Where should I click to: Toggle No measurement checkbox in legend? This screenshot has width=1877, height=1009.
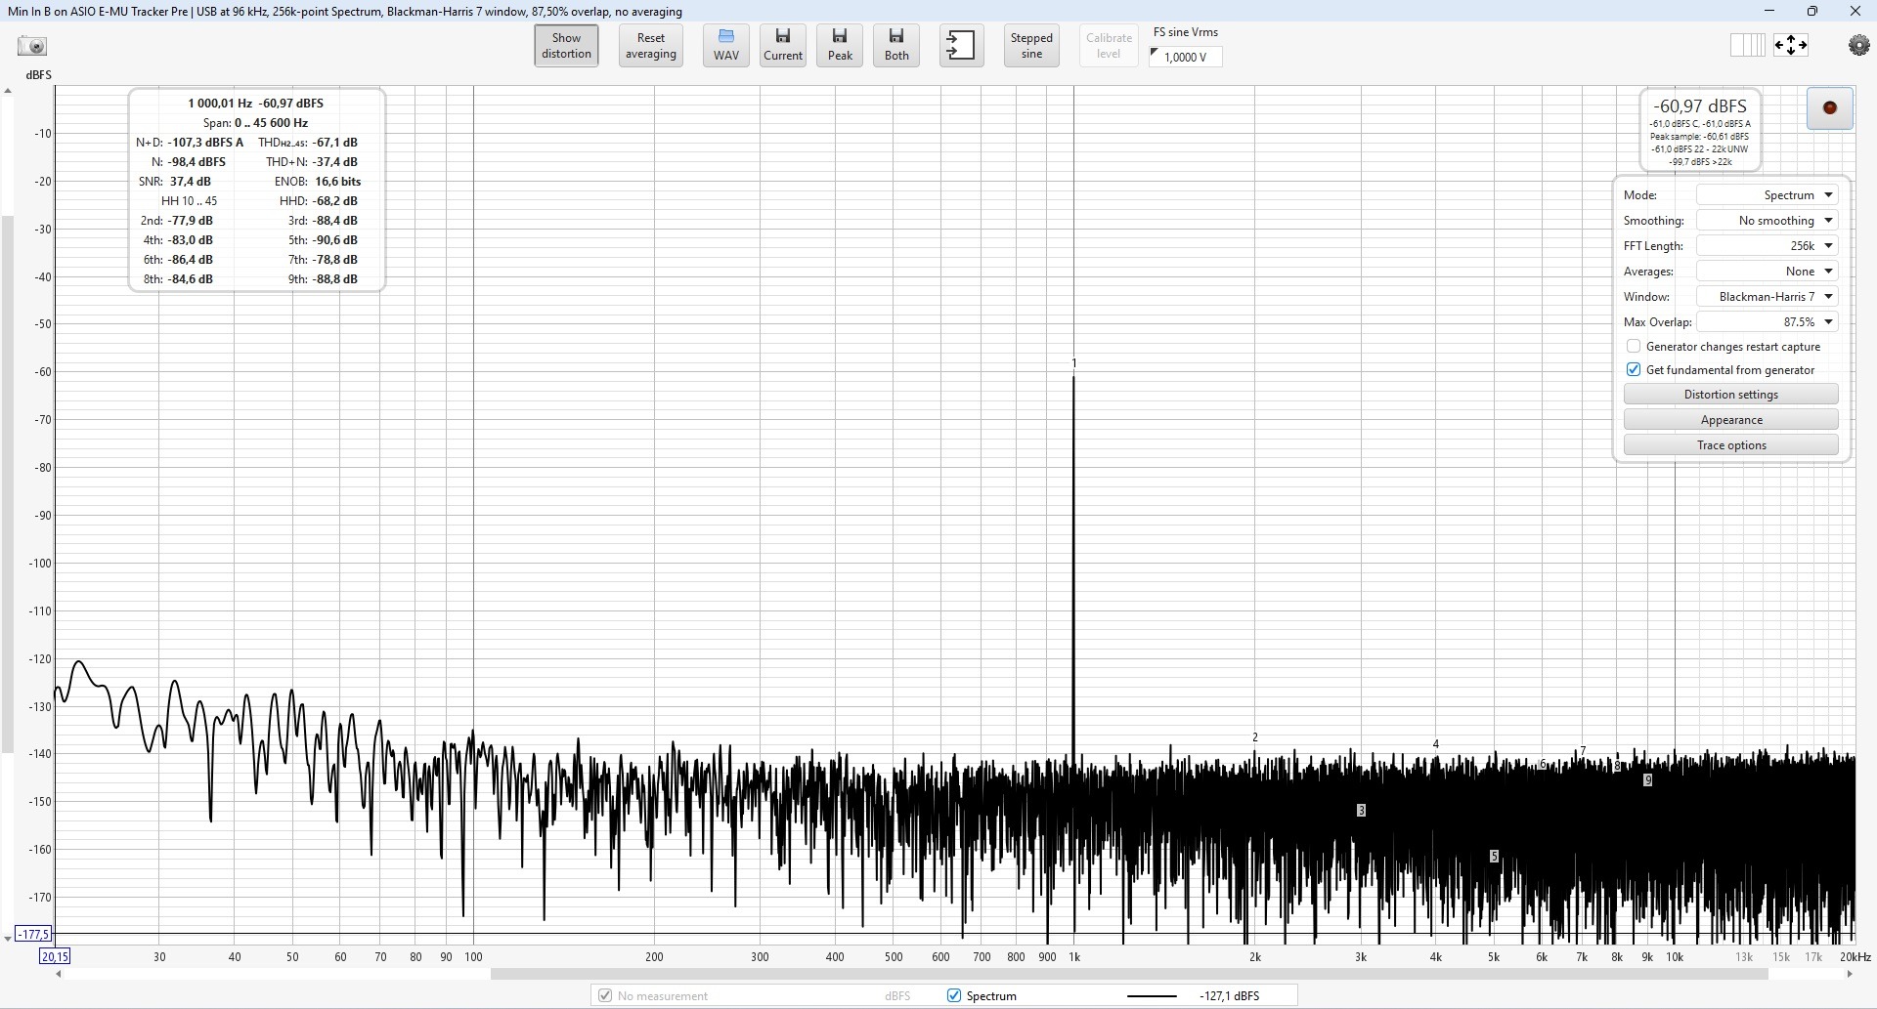[x=605, y=996]
